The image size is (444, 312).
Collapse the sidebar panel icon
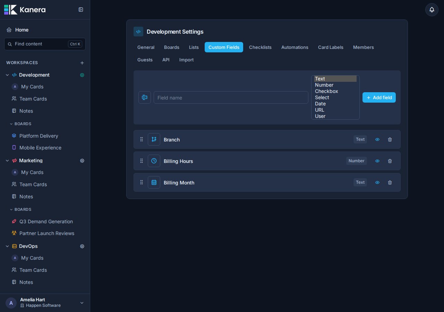(x=81, y=10)
